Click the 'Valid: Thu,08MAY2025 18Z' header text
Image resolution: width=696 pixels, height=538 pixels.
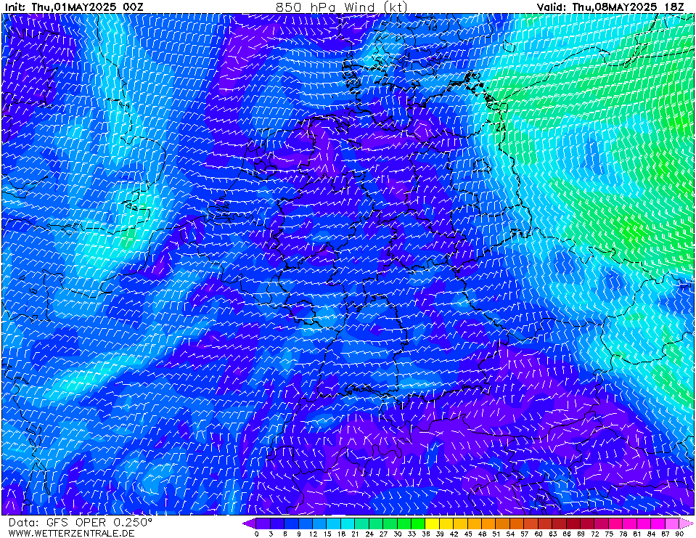point(610,7)
